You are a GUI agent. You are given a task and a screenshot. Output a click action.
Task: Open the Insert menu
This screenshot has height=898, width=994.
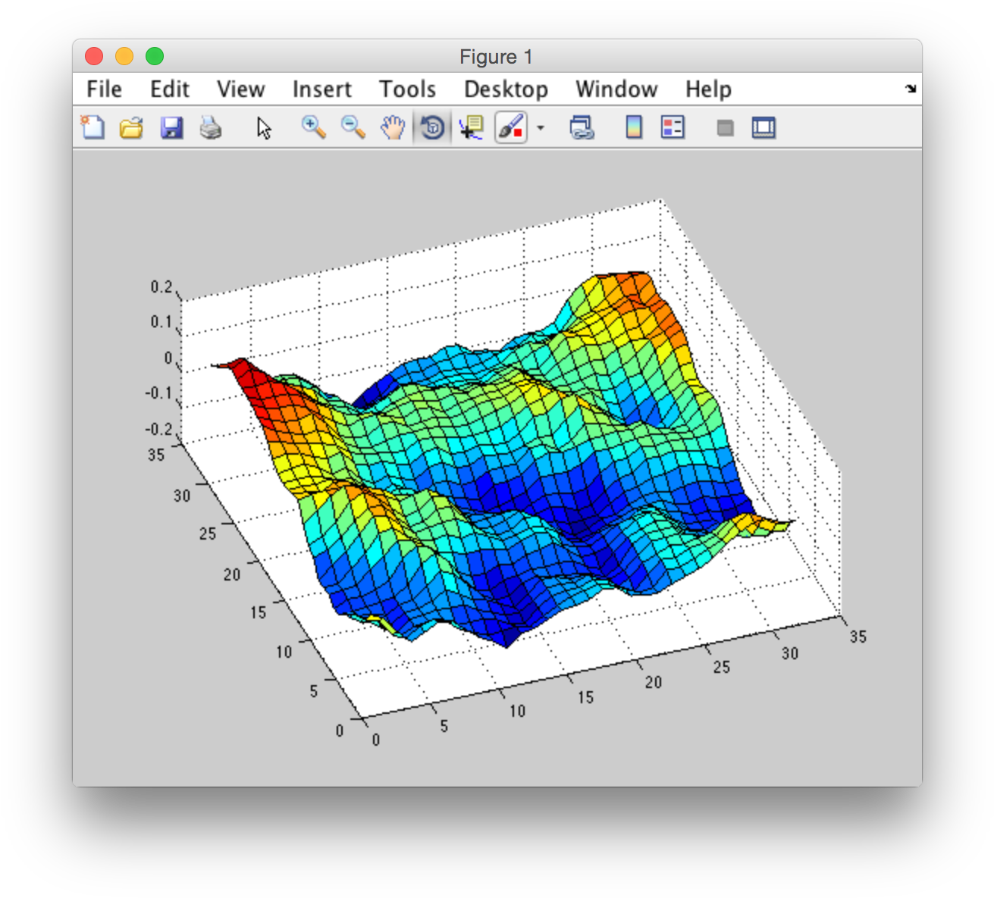point(321,89)
